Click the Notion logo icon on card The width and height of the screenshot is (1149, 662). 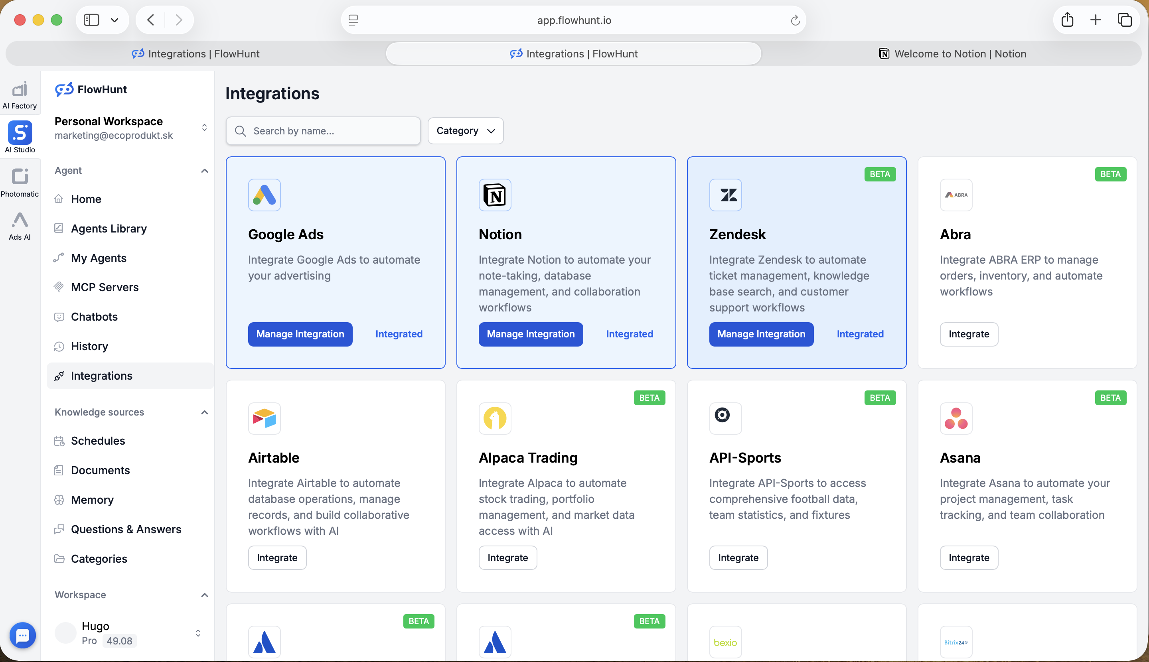pos(495,195)
